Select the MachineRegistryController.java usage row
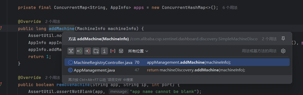The image size is (303, 95). tap(177, 62)
